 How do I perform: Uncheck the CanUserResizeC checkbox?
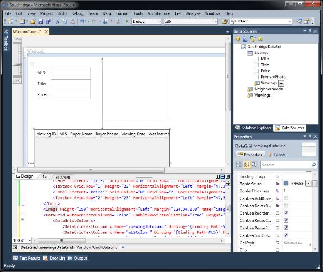pos(286,220)
